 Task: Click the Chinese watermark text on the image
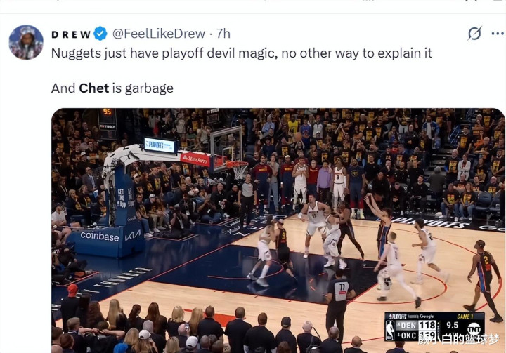tap(458, 340)
